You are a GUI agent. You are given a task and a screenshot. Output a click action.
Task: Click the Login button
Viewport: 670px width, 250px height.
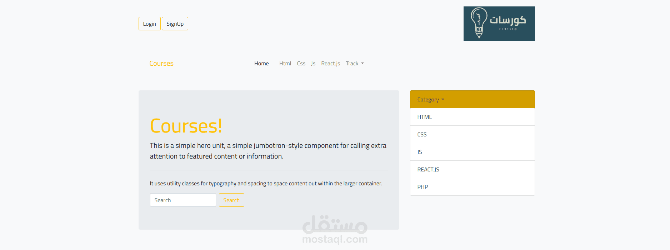tap(149, 24)
